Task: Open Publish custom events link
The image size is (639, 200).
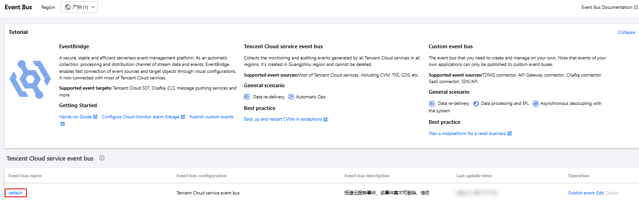Action: click(211, 117)
